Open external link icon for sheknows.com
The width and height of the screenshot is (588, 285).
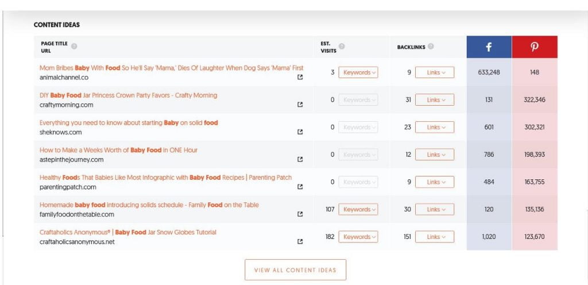point(300,132)
